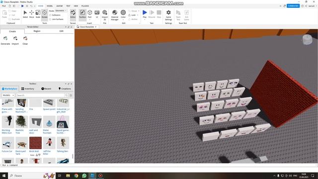Open the Mode Geometric dropdown
This screenshot has height=179, width=318.
click(x=61, y=10)
